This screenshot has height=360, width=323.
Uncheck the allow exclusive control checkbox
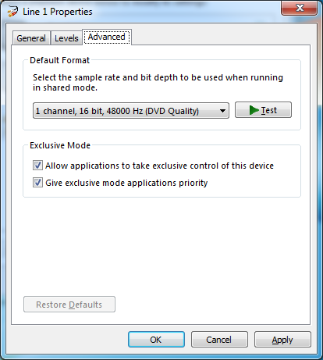[37, 166]
